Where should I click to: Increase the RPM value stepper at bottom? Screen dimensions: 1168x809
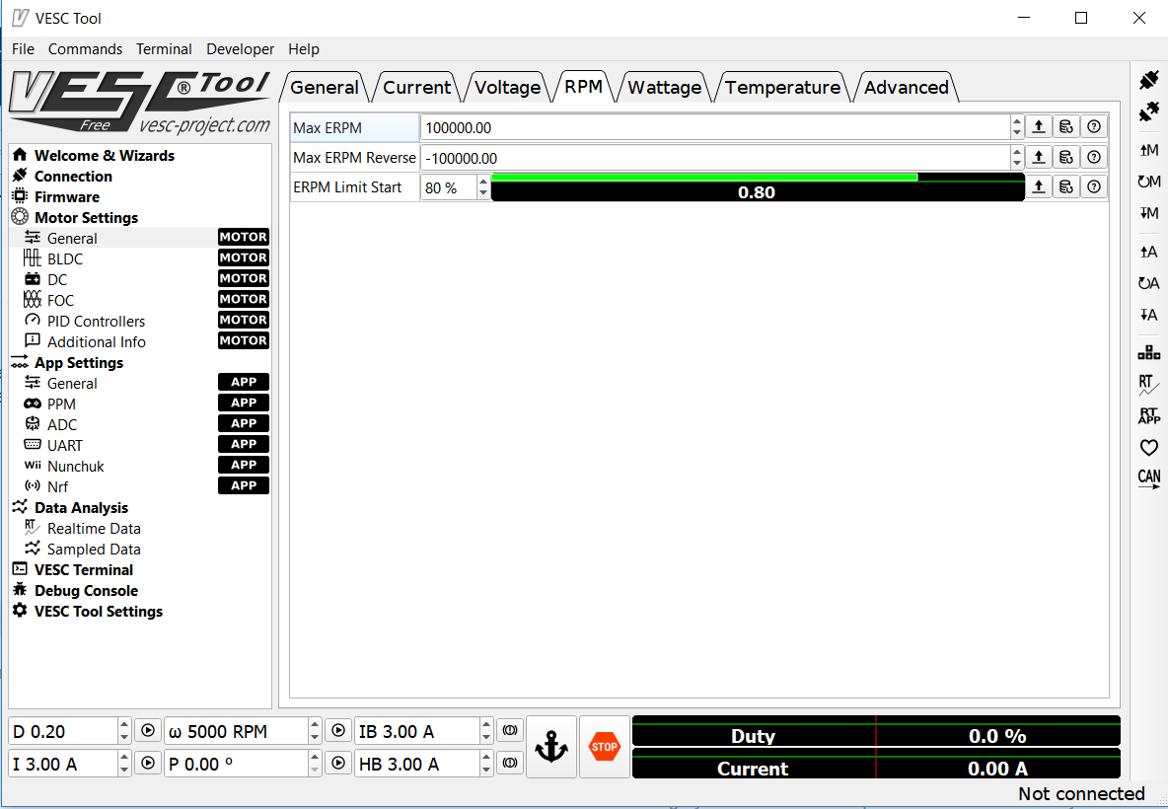pos(315,725)
